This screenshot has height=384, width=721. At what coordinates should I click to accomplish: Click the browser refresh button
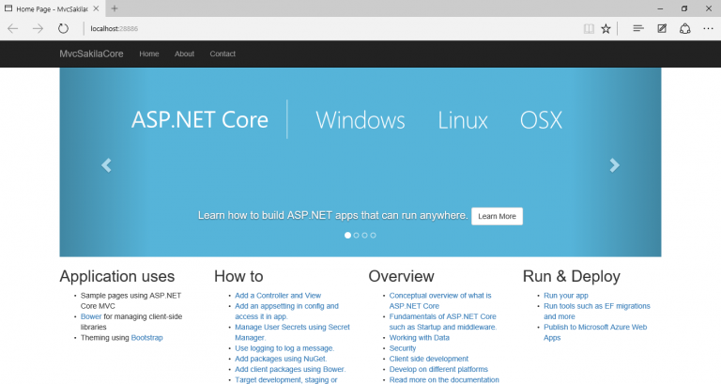63,28
